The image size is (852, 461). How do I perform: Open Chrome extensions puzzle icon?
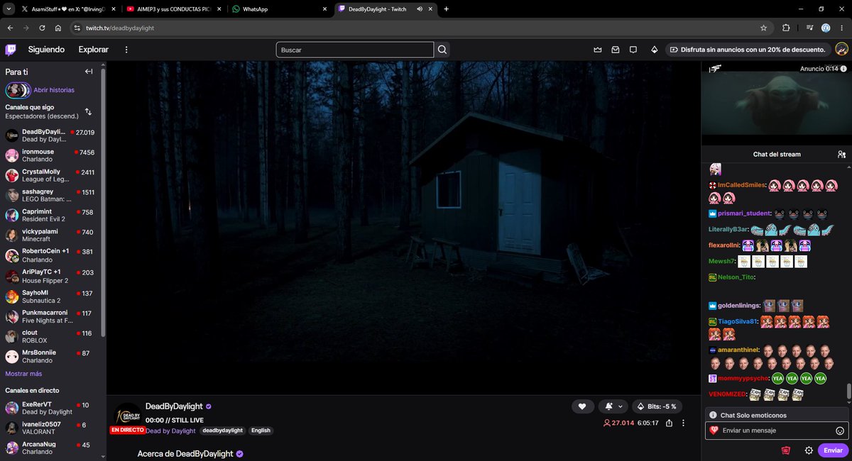pyautogui.click(x=786, y=28)
